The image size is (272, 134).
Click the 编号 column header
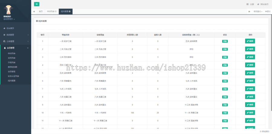pos(43,35)
